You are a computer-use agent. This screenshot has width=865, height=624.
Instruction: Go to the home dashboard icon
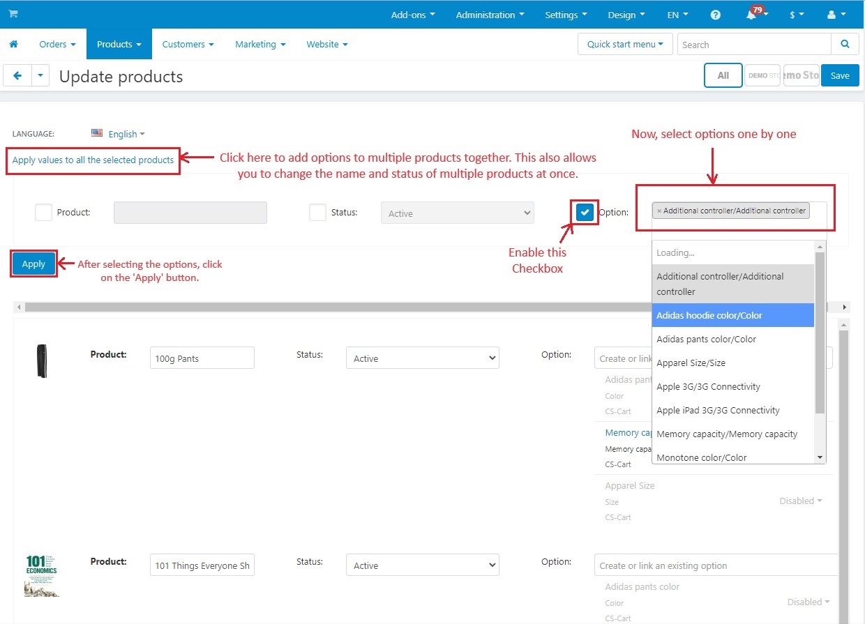(x=13, y=44)
